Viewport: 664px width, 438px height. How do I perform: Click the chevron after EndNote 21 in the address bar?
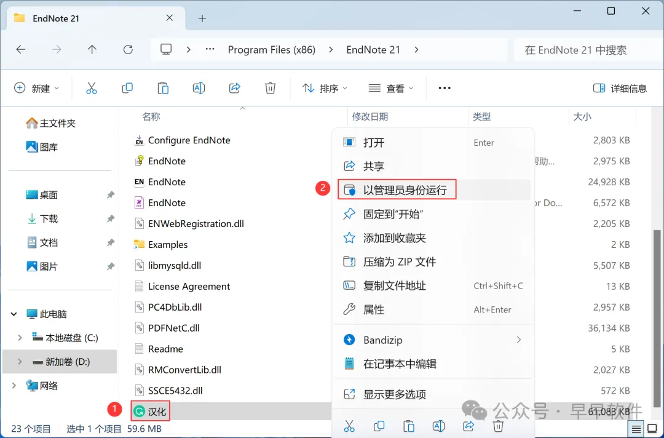(417, 50)
